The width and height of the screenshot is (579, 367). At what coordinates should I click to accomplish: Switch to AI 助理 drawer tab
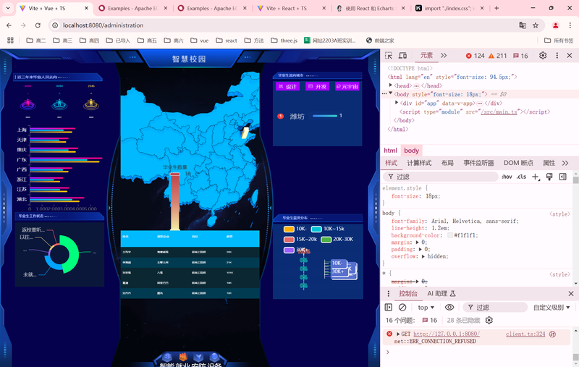441,293
